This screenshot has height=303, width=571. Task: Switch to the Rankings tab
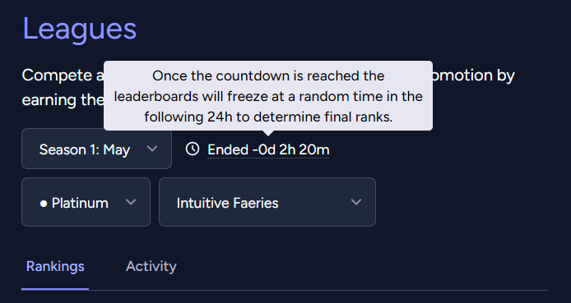[x=55, y=267]
